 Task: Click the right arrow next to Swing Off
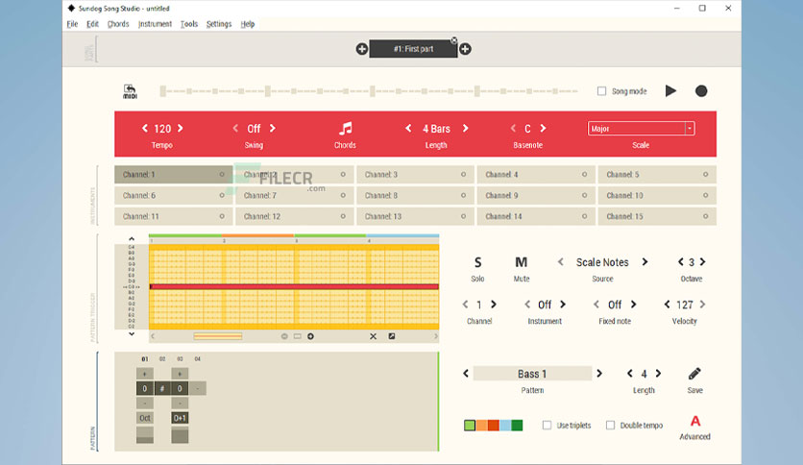pyautogui.click(x=273, y=128)
